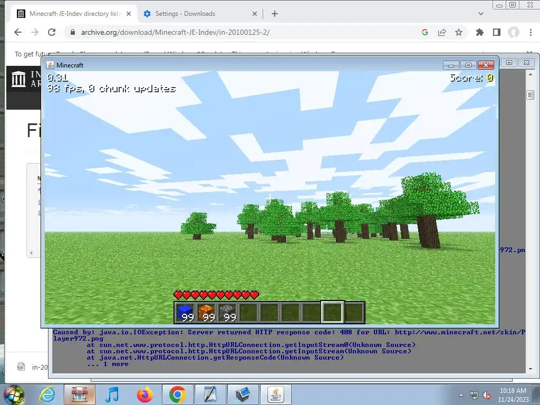
Task: Open the downloaded file icon in download bar
Action: 21,367
